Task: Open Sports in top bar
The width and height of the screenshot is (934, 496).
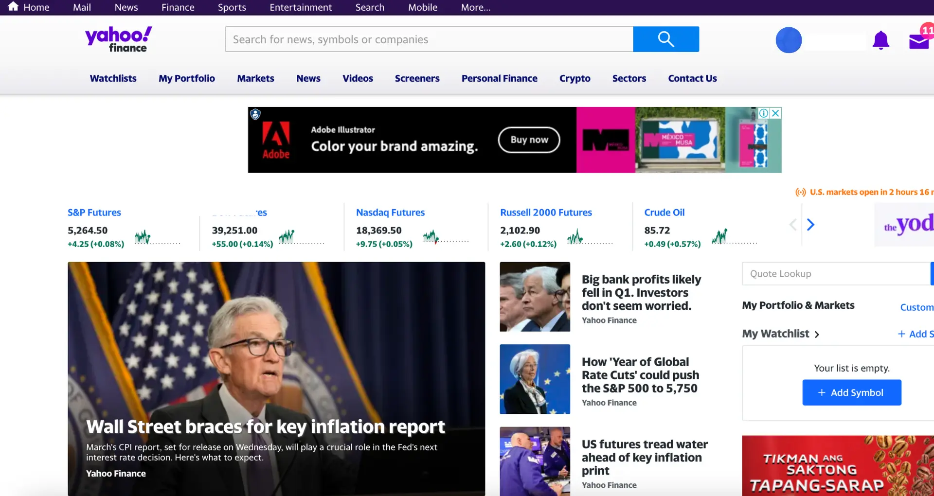Action: coord(232,7)
